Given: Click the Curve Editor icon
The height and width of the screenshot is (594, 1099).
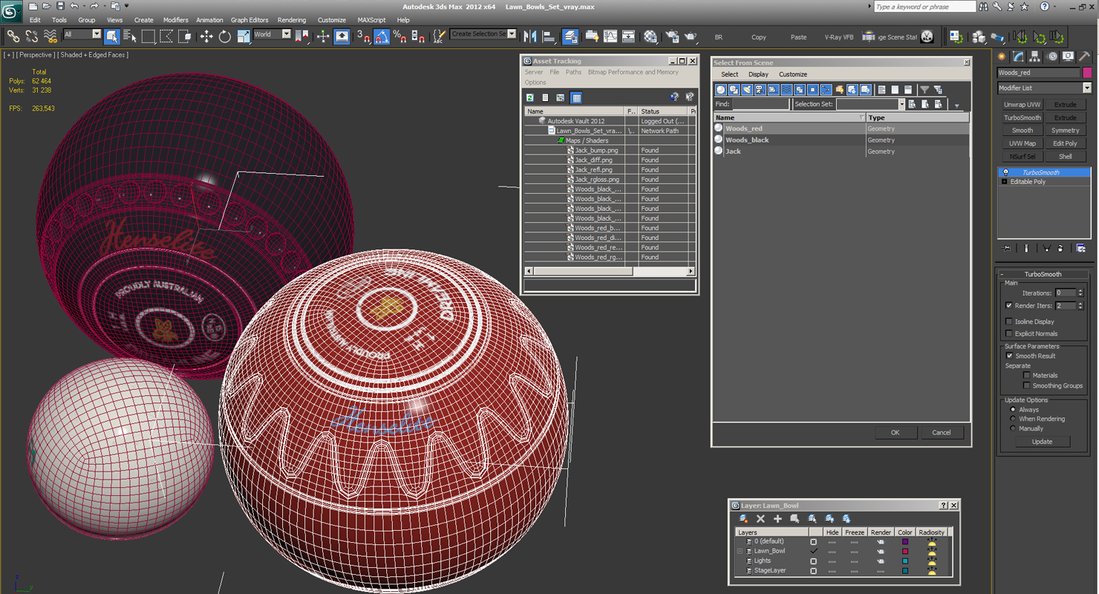Looking at the screenshot, I should pos(610,36).
